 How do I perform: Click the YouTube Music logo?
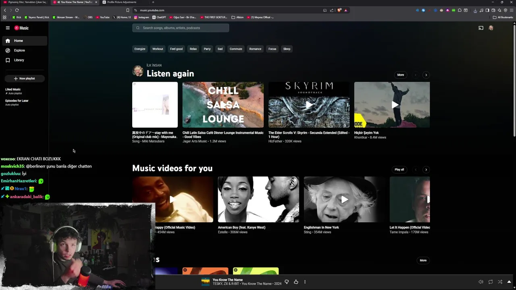coord(21,28)
